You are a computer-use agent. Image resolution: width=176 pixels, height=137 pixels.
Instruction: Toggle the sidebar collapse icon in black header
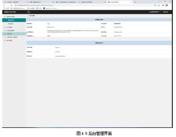pyautogui.click(x=29, y=12)
